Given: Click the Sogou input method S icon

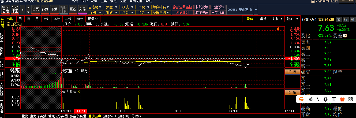Looking at the screenshot, I should pyautogui.click(x=301, y=99).
